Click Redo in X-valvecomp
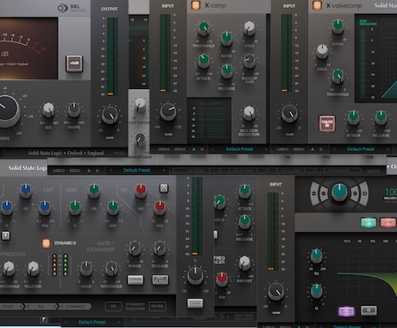This screenshot has width=397, height=328. pyautogui.click(x=299, y=149)
